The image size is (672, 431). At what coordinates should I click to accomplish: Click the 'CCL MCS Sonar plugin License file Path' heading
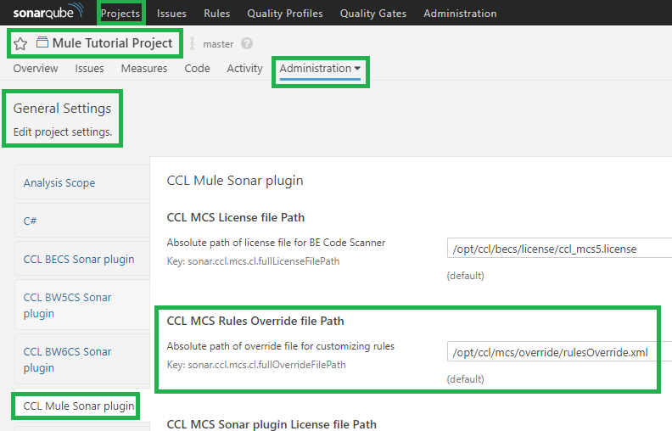pos(272,424)
